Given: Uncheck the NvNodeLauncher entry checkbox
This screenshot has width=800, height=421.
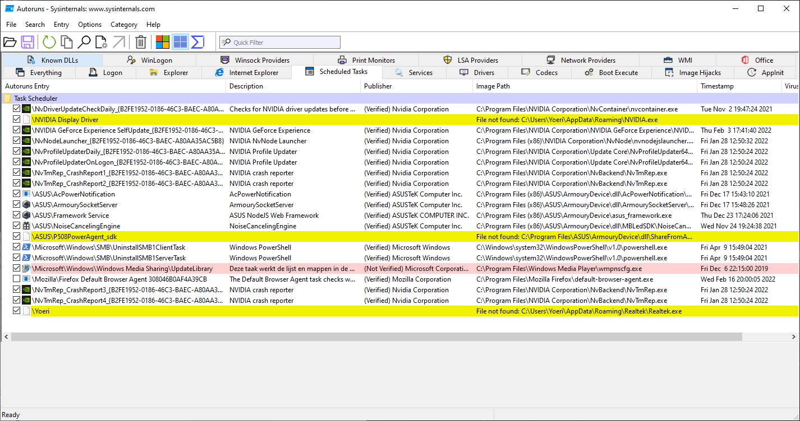Looking at the screenshot, I should (x=17, y=141).
